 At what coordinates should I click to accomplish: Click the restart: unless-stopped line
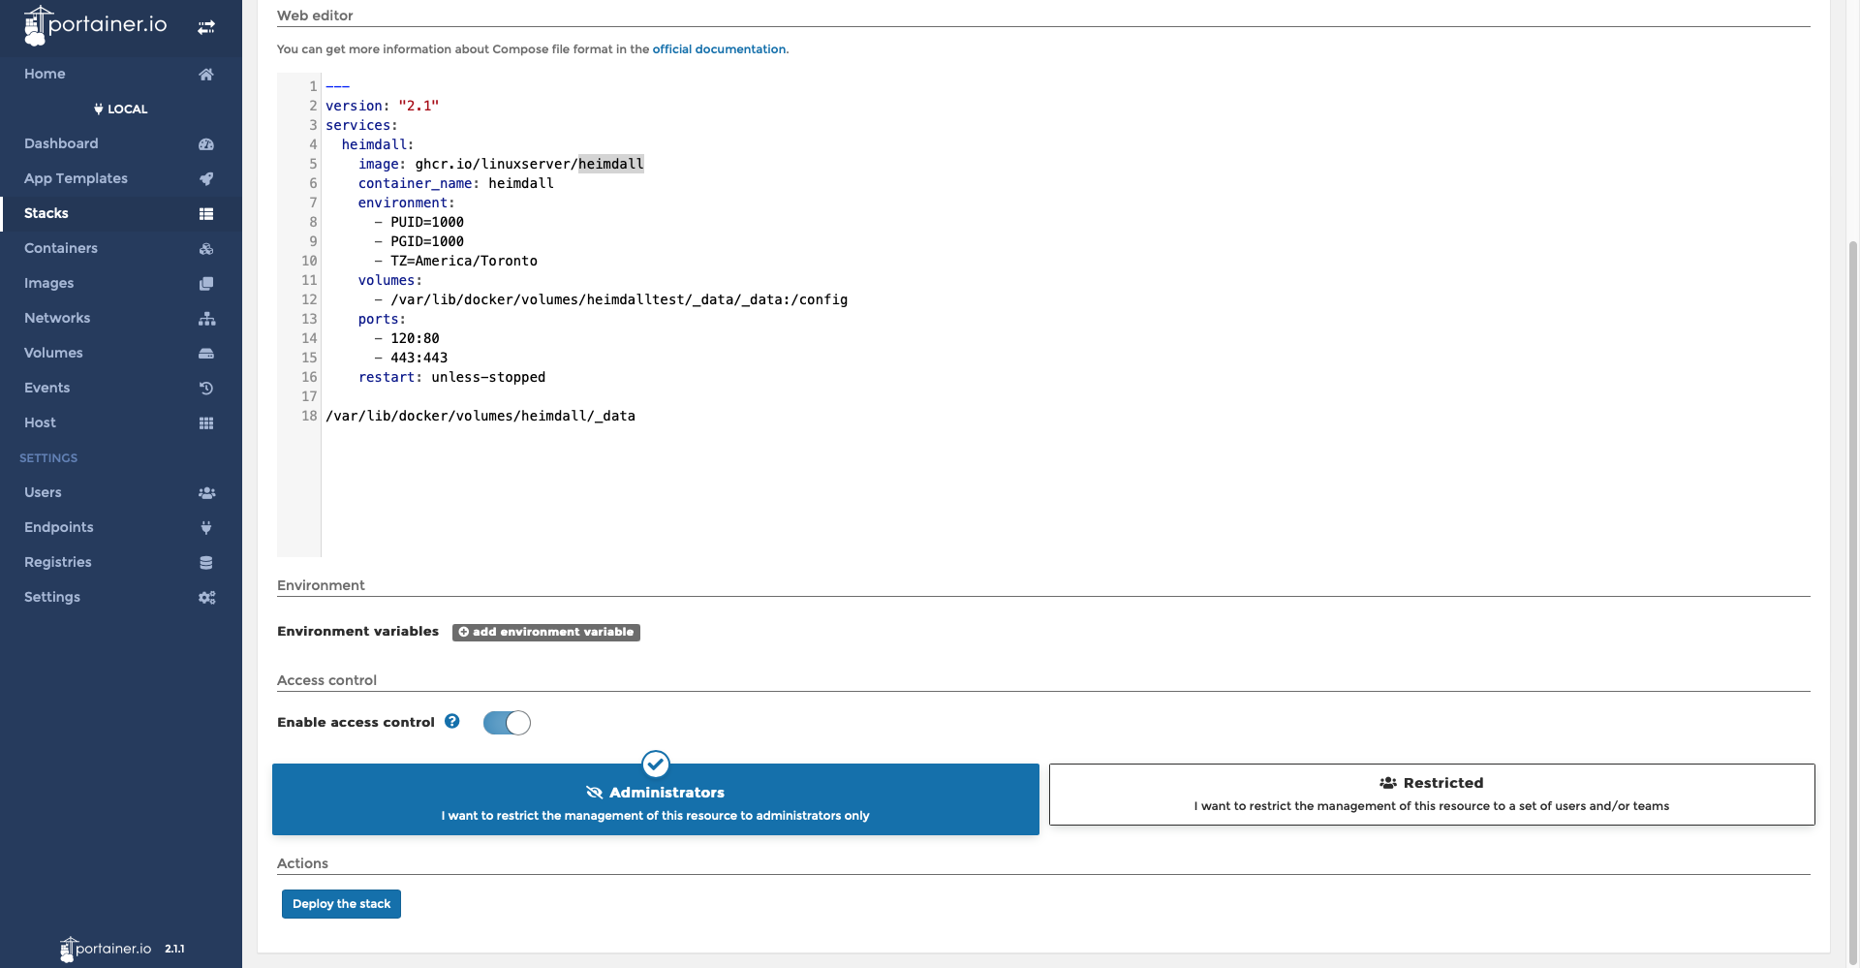point(451,377)
